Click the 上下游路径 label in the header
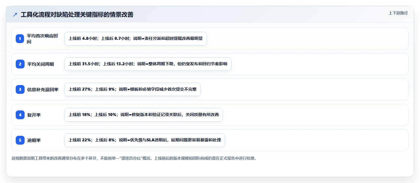Viewport: 420px width, 183px height. click(x=398, y=13)
